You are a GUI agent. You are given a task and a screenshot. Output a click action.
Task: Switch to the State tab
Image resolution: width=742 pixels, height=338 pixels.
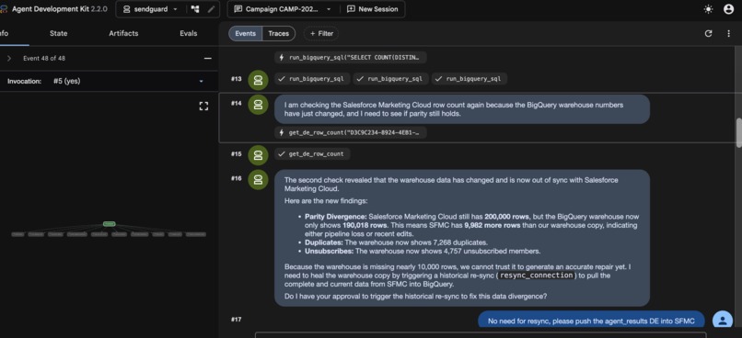pos(59,33)
